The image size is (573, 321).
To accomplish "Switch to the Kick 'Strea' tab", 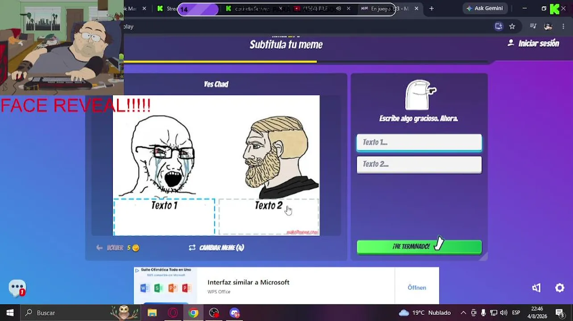I will pyautogui.click(x=168, y=8).
